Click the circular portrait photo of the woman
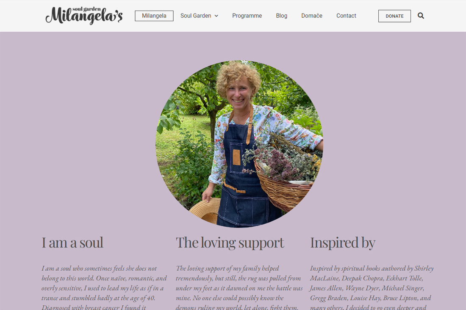 point(239,144)
